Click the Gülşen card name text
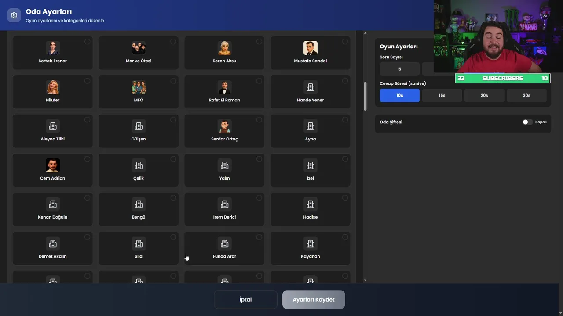 (139, 139)
